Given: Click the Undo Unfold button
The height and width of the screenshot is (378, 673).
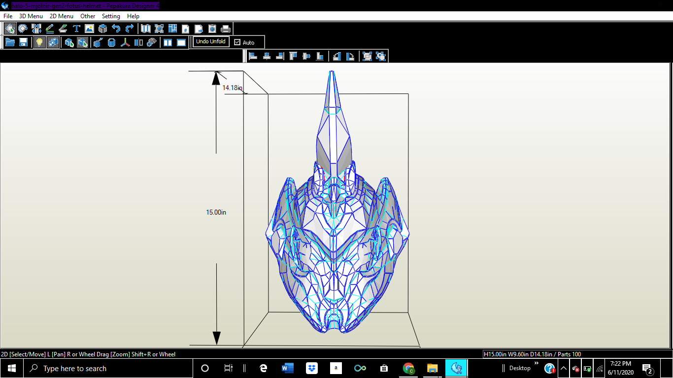Looking at the screenshot, I should [211, 42].
